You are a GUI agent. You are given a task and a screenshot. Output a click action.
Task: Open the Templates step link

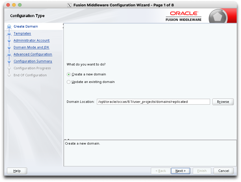(x=22, y=34)
